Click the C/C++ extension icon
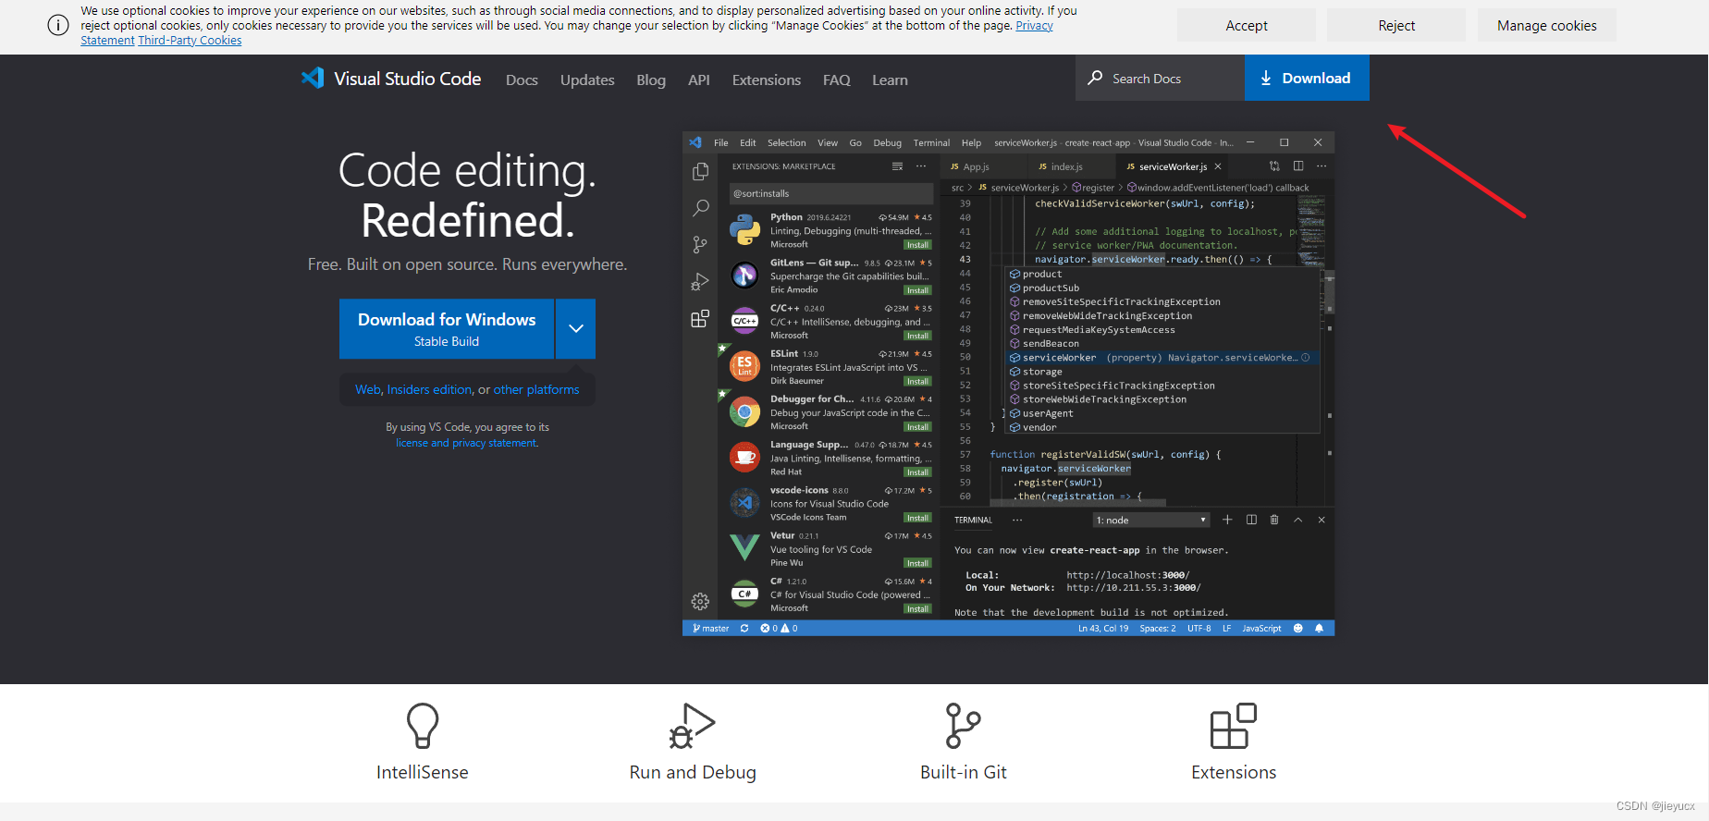1709x821 pixels. coord(744,321)
